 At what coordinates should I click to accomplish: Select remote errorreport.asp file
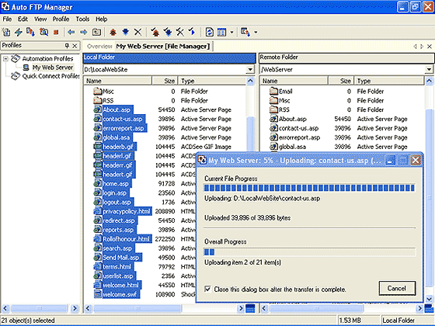coord(299,137)
